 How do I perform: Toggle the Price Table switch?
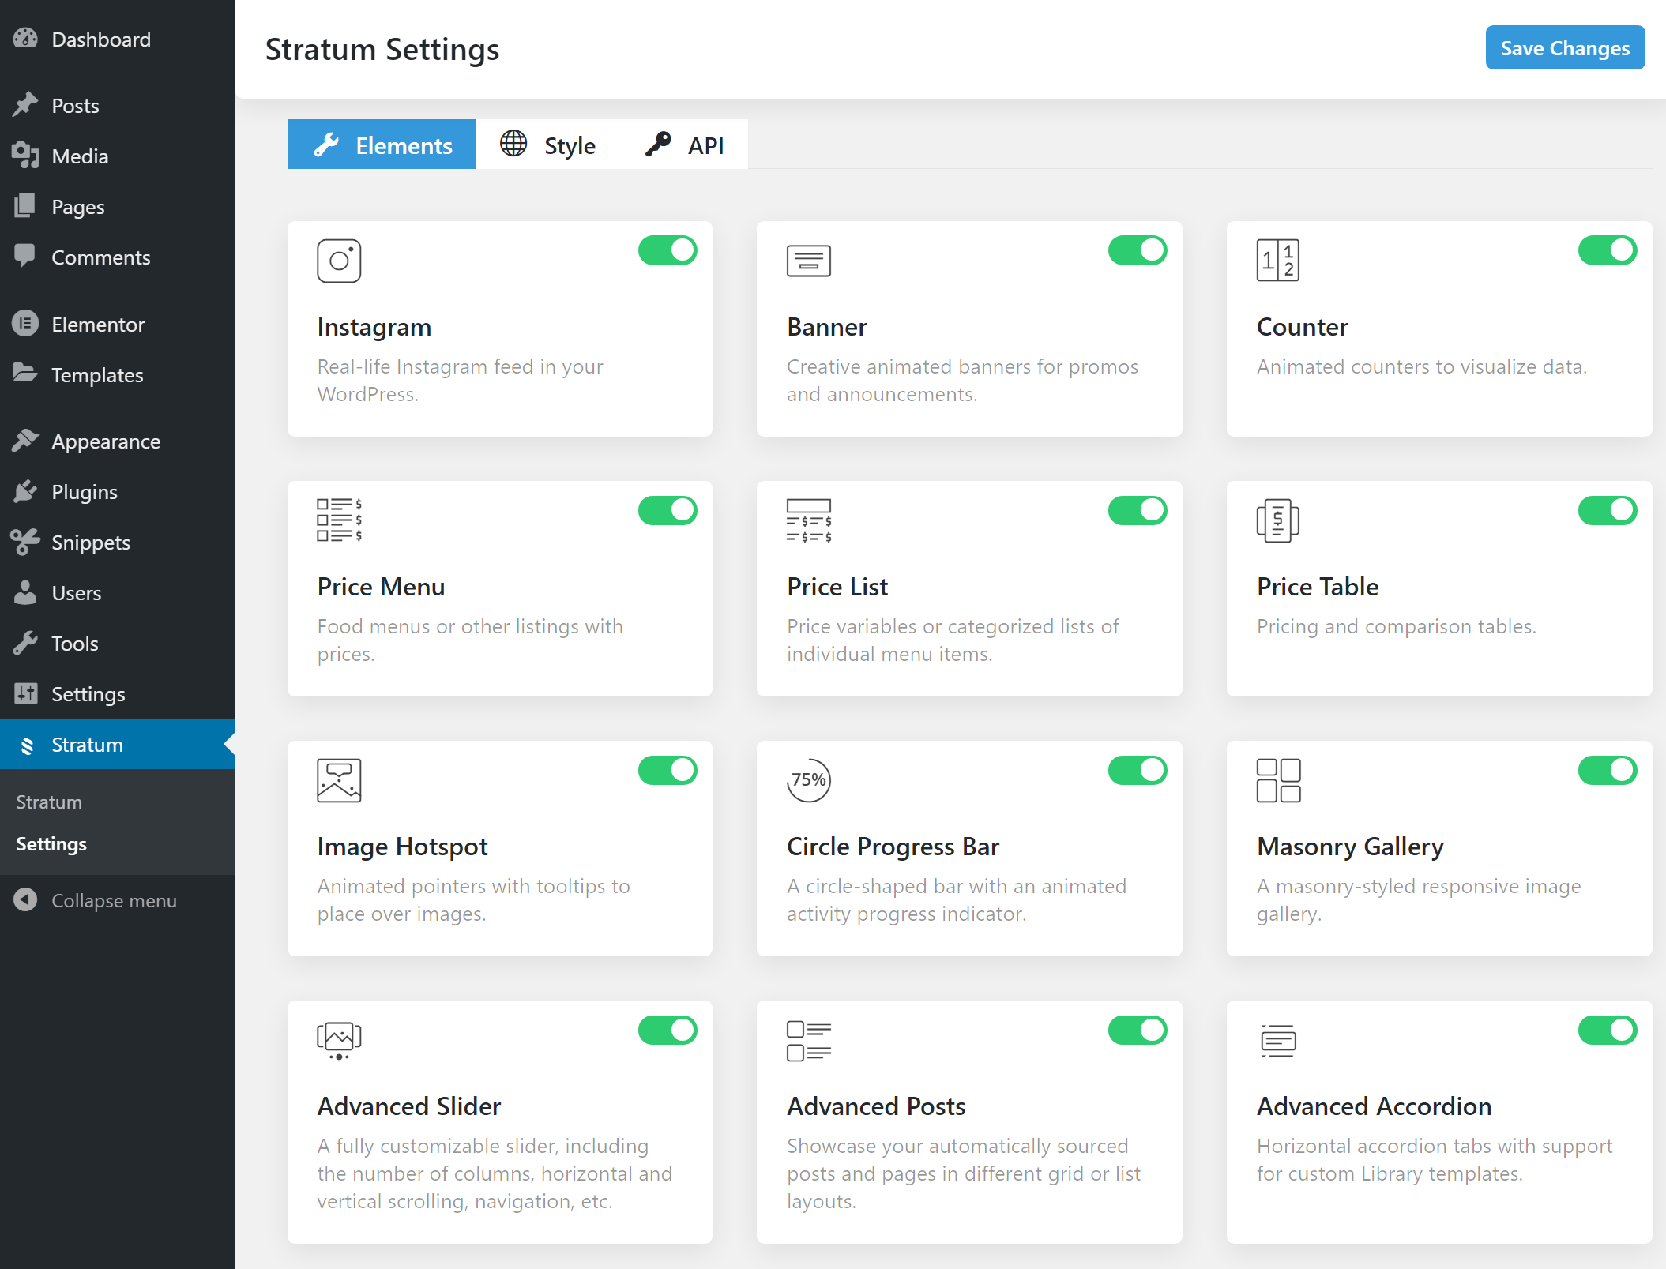tap(1608, 510)
